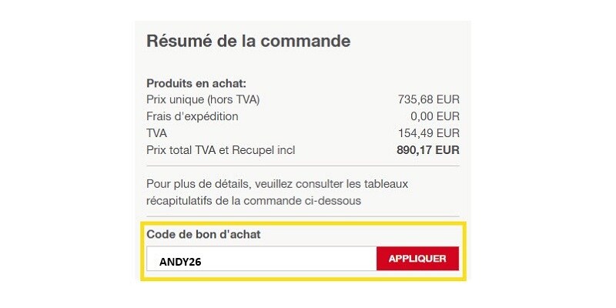Click the empty area right of ANDY26

[x=308, y=259]
